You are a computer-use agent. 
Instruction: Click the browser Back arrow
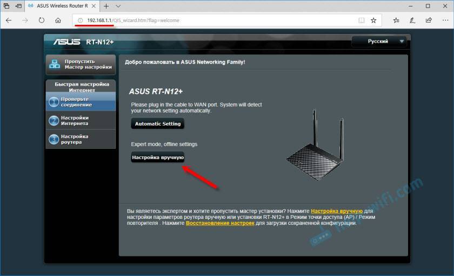(9, 20)
